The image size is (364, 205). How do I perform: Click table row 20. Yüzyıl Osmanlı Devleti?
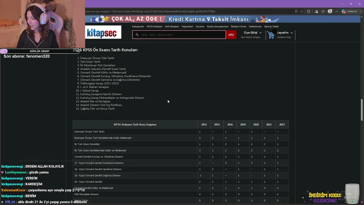point(181,182)
